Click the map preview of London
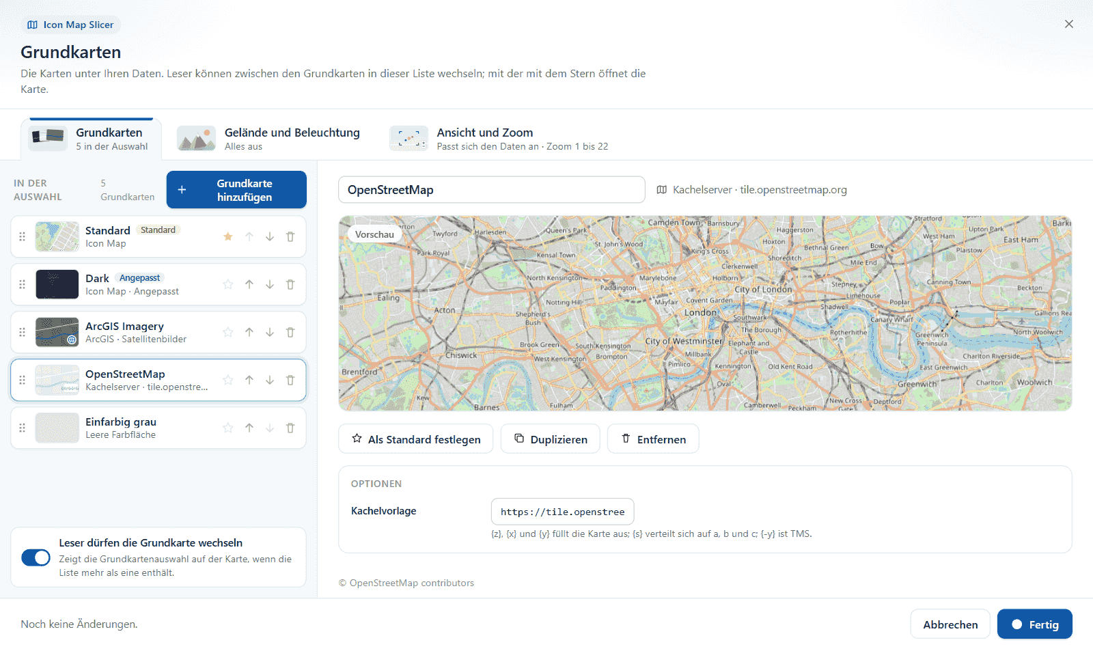 tap(705, 314)
